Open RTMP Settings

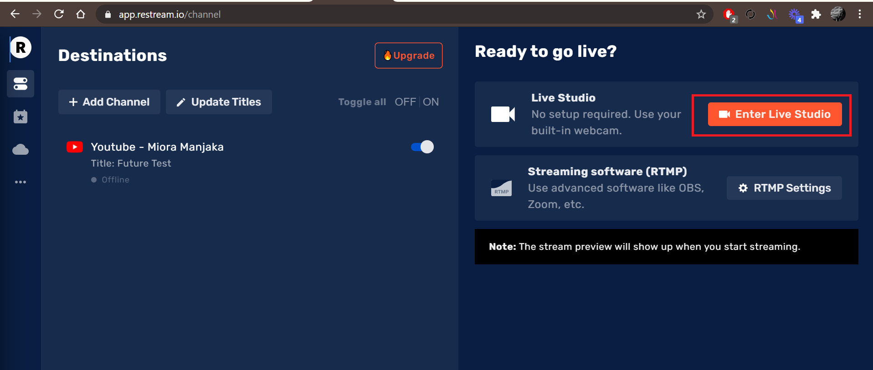pyautogui.click(x=784, y=188)
